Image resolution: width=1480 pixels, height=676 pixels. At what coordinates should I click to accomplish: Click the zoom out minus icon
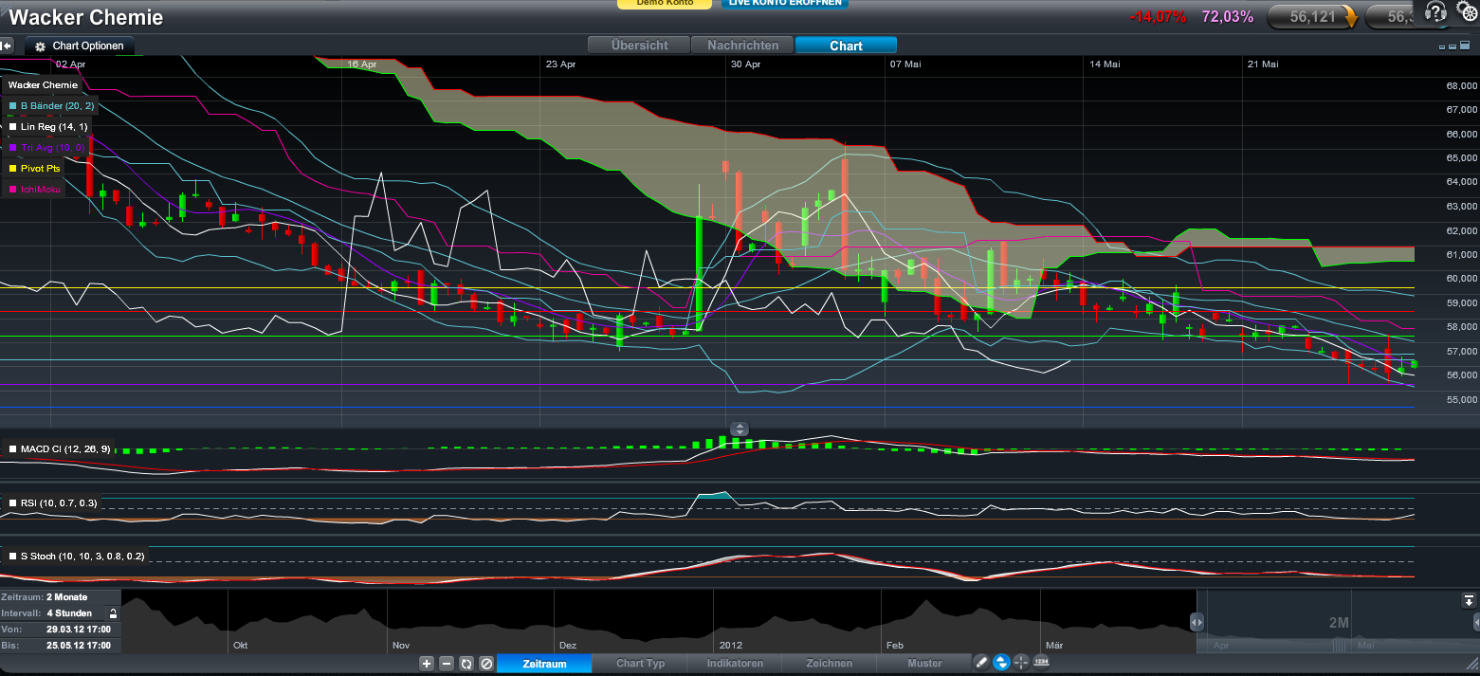(447, 664)
